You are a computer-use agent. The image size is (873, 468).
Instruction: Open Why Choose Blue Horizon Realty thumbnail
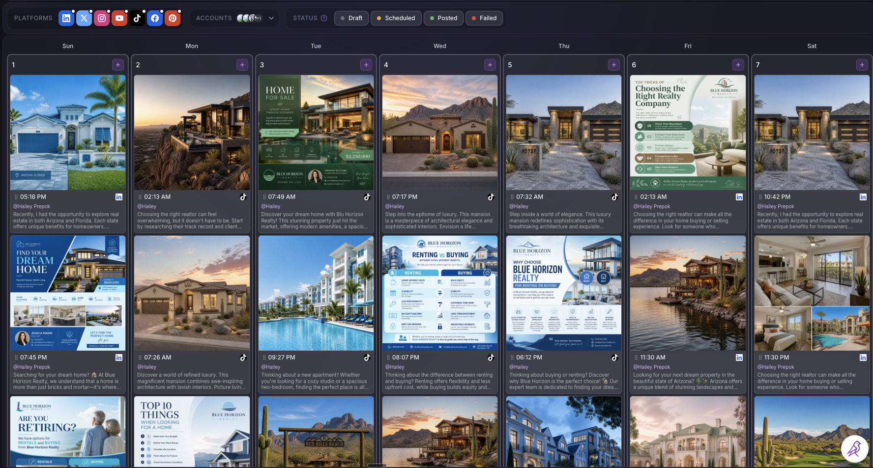(564, 293)
